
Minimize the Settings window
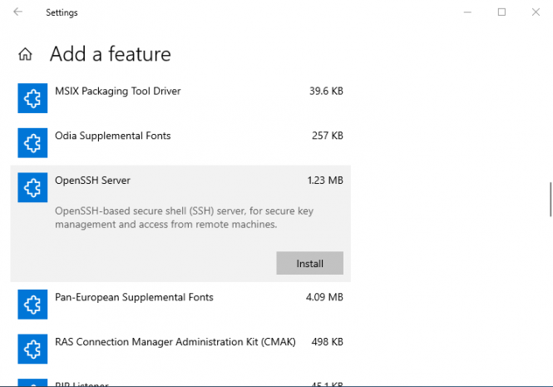click(x=465, y=12)
